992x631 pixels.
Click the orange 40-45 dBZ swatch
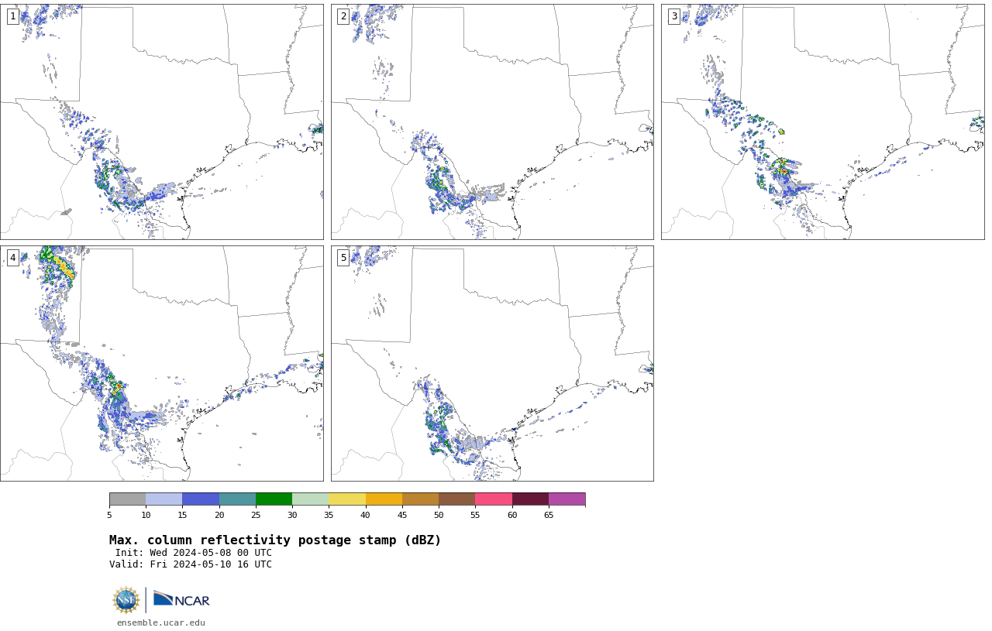(x=384, y=499)
